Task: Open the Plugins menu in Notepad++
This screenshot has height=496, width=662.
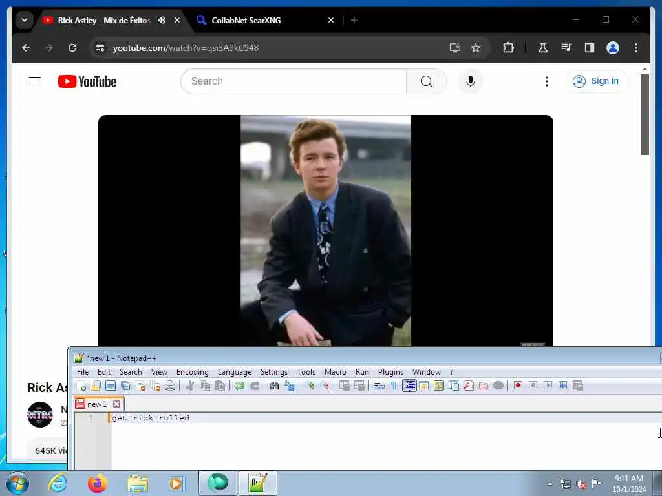Action: [x=390, y=371]
